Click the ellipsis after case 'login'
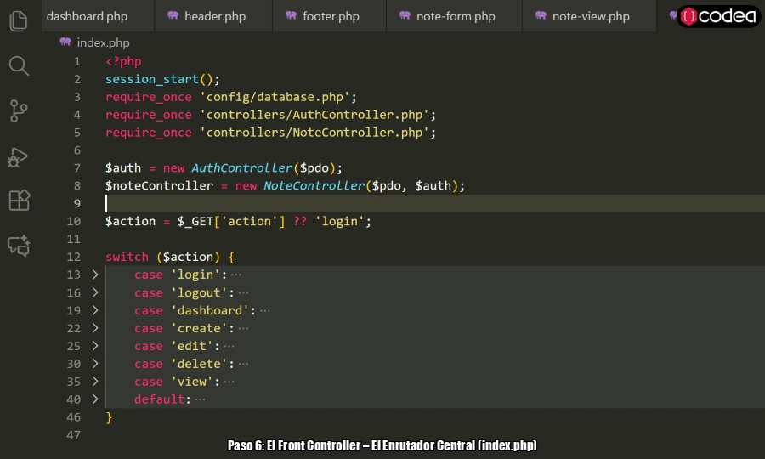Screen dimensions: 765x459 click(x=236, y=275)
